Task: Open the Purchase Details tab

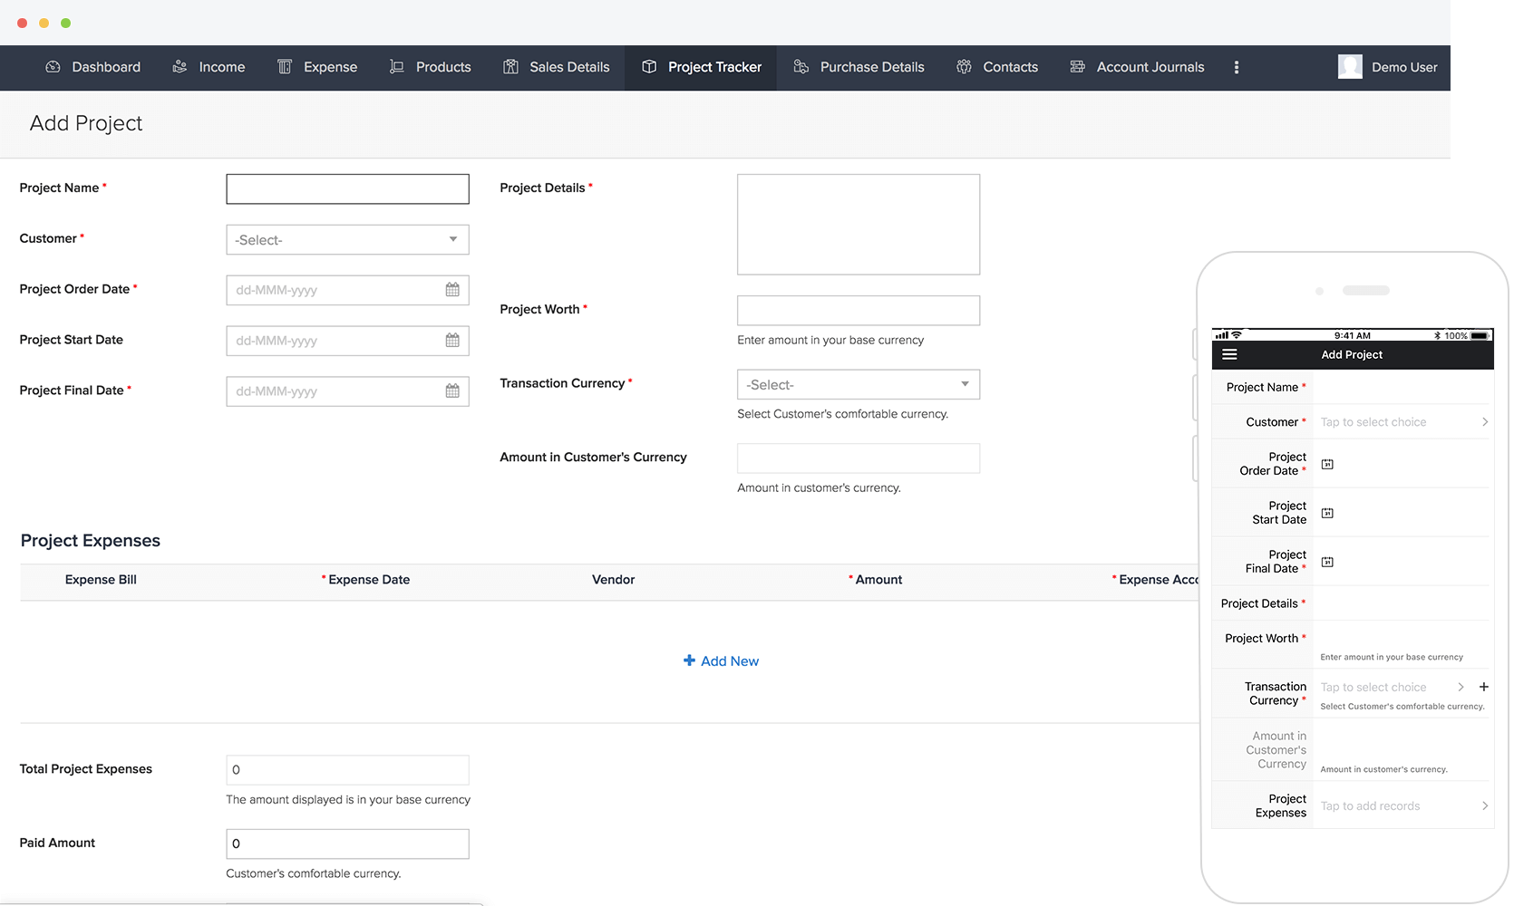Action: click(x=859, y=67)
